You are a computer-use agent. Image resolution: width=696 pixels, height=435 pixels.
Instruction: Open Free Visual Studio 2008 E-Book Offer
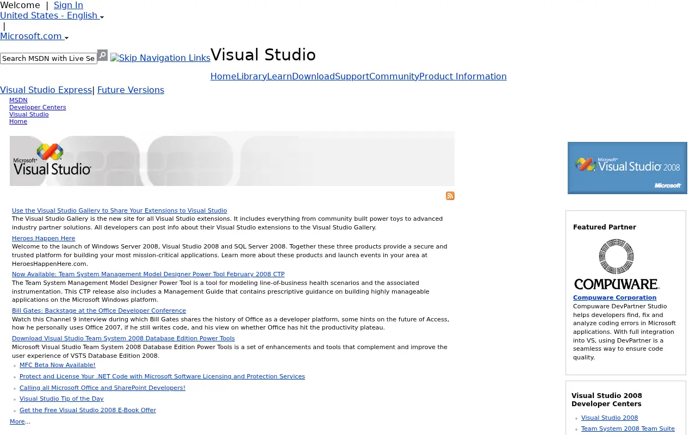(88, 410)
